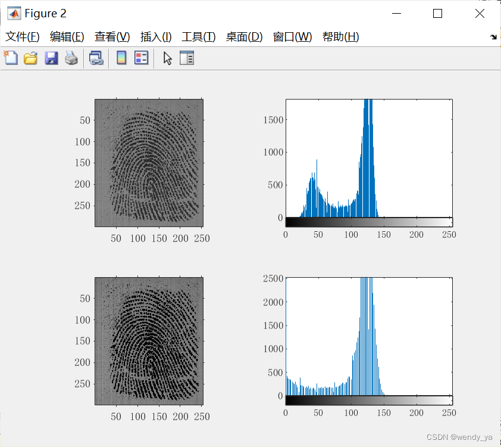Minimize the Figure 2 window
Viewport: 501px width, 447px height.
pyautogui.click(x=396, y=14)
